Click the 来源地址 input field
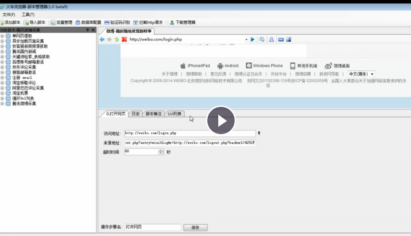The width and height of the screenshot is (411, 236). pyautogui.click(x=190, y=143)
